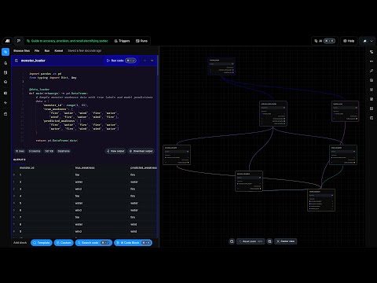Add an AI Code Block
This screenshot has height=283, width=377.
133,243
